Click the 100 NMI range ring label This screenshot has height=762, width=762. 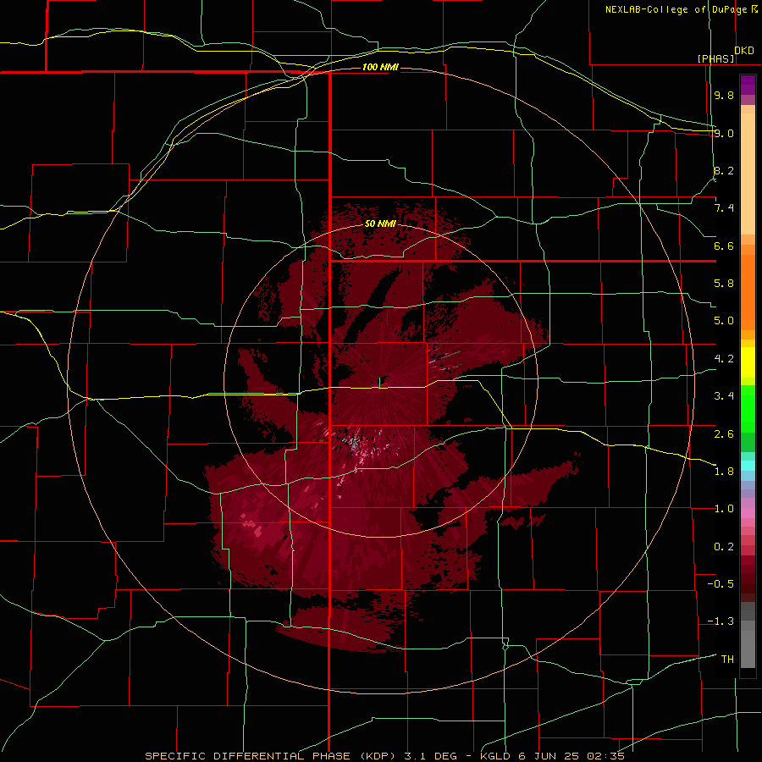pos(380,67)
